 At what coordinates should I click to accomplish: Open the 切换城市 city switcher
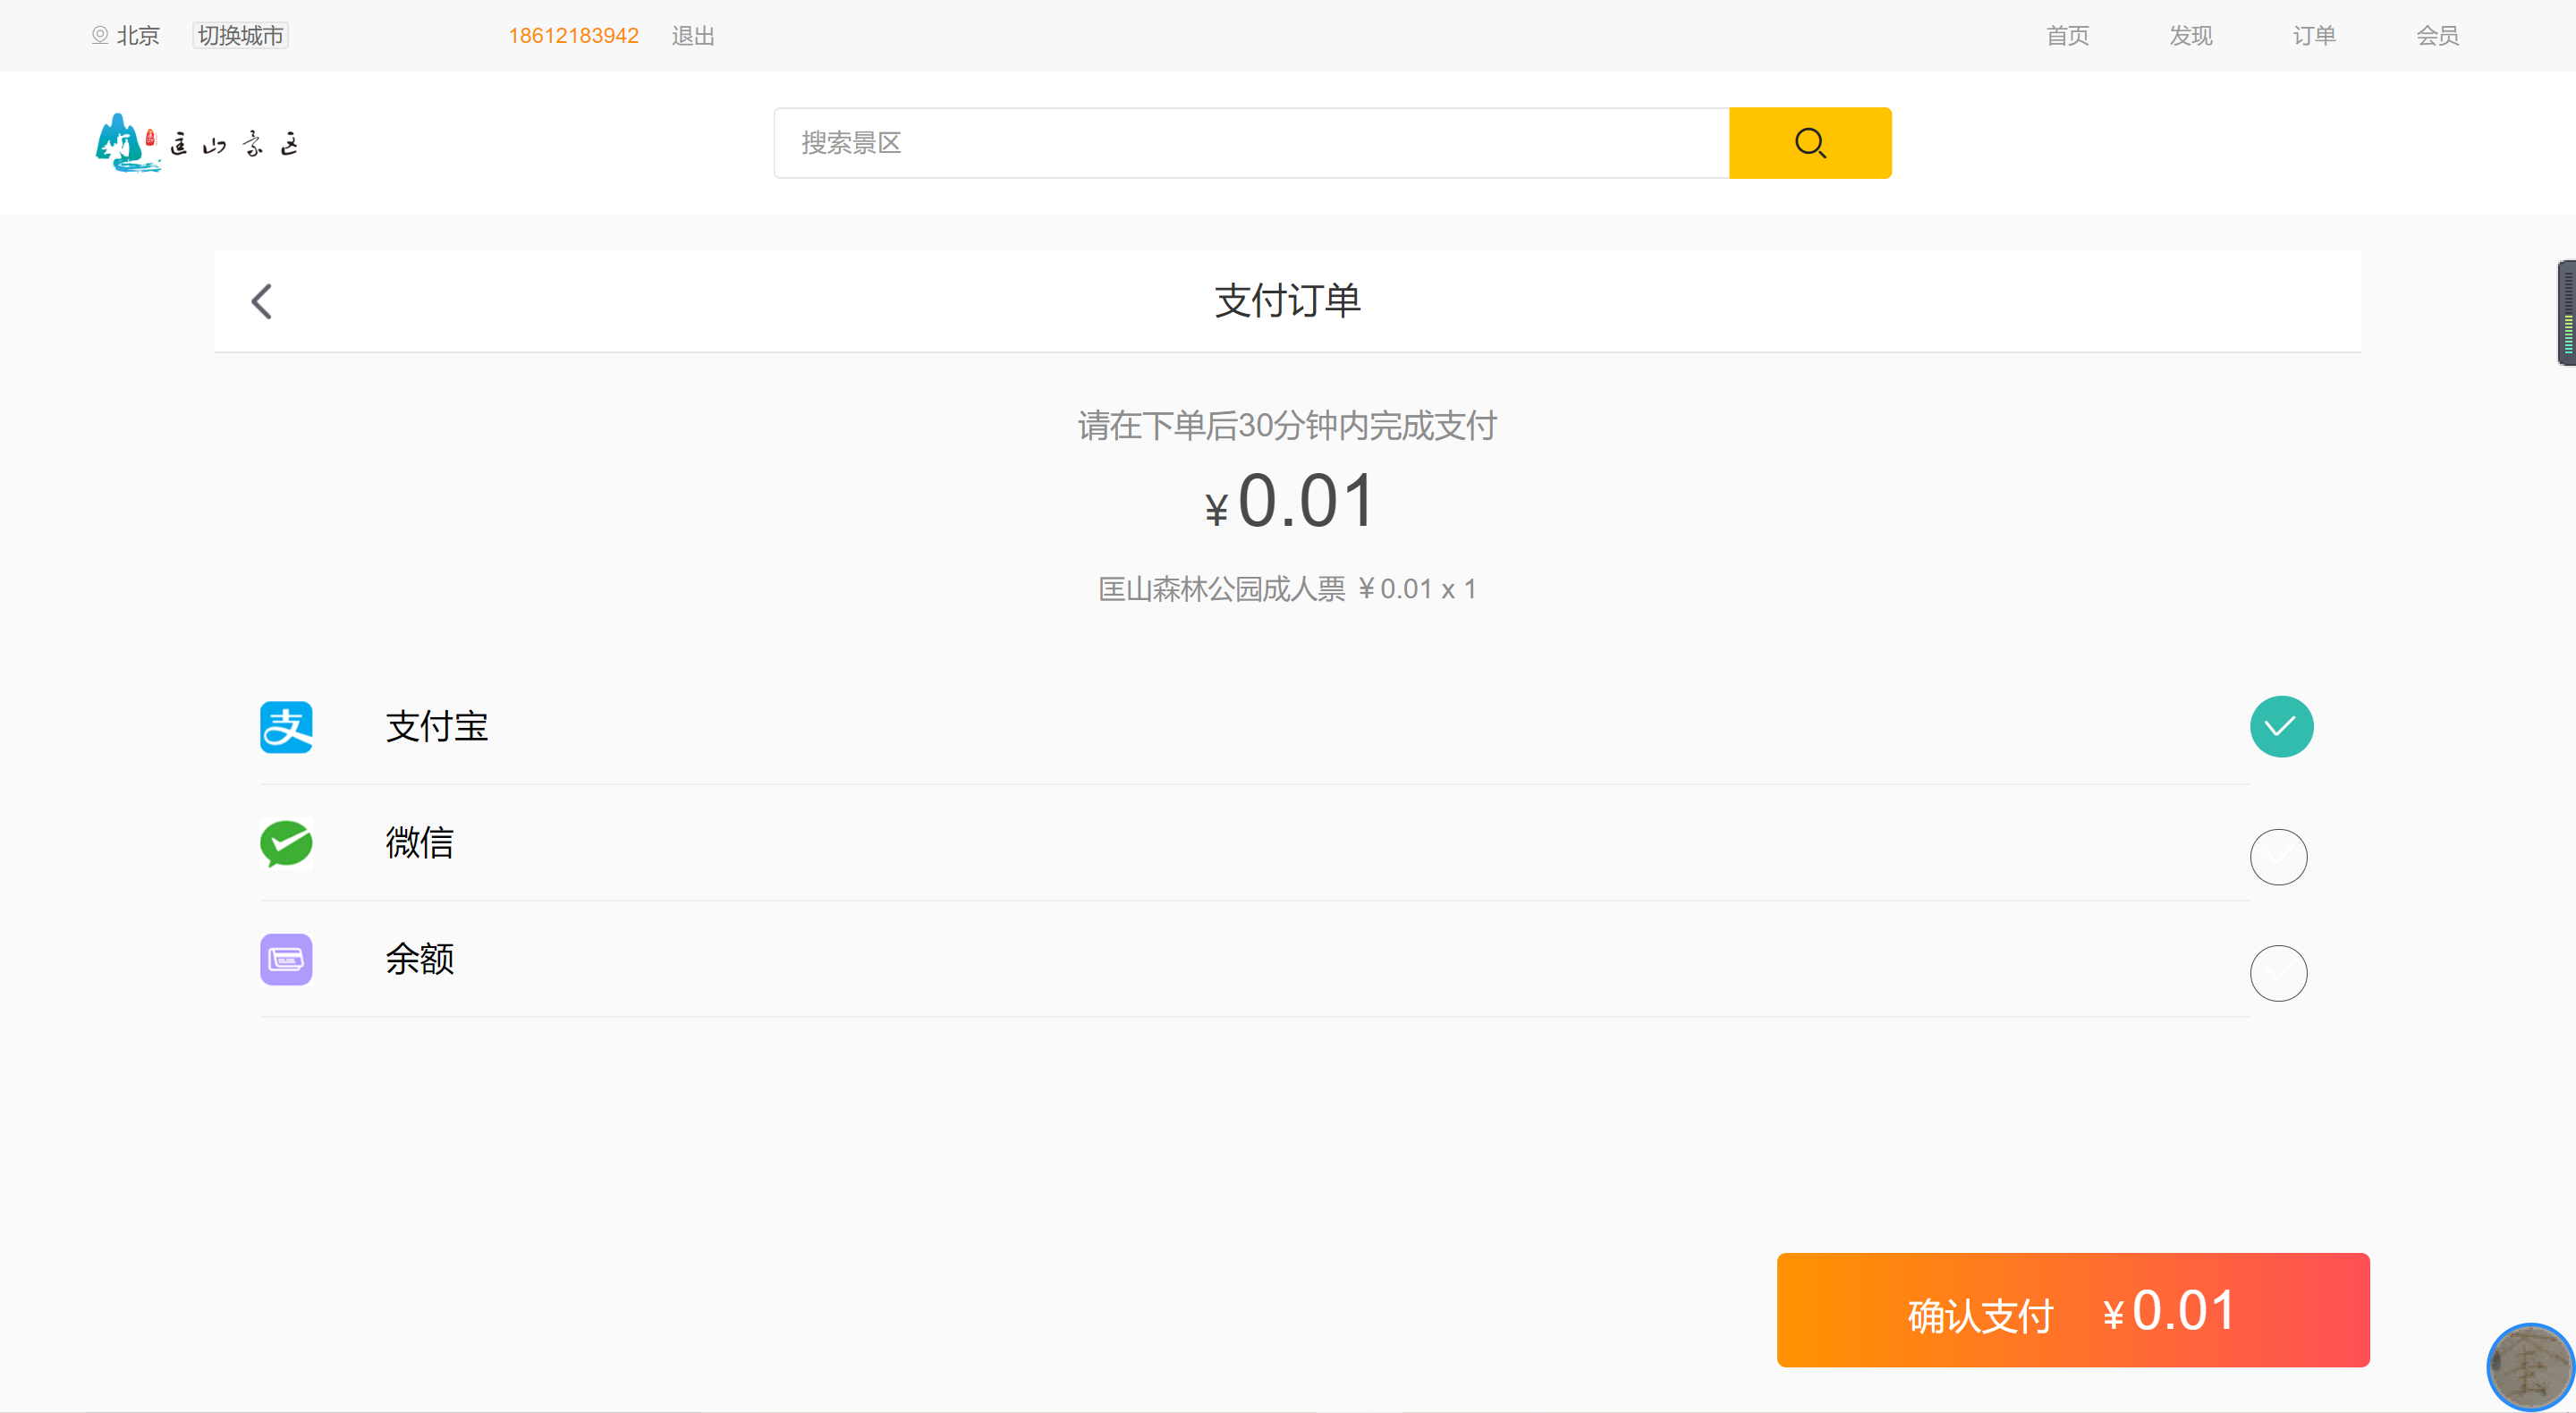(x=239, y=35)
